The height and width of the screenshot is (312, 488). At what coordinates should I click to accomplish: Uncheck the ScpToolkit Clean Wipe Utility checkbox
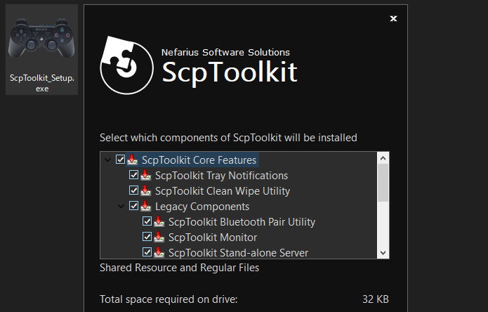click(x=134, y=190)
